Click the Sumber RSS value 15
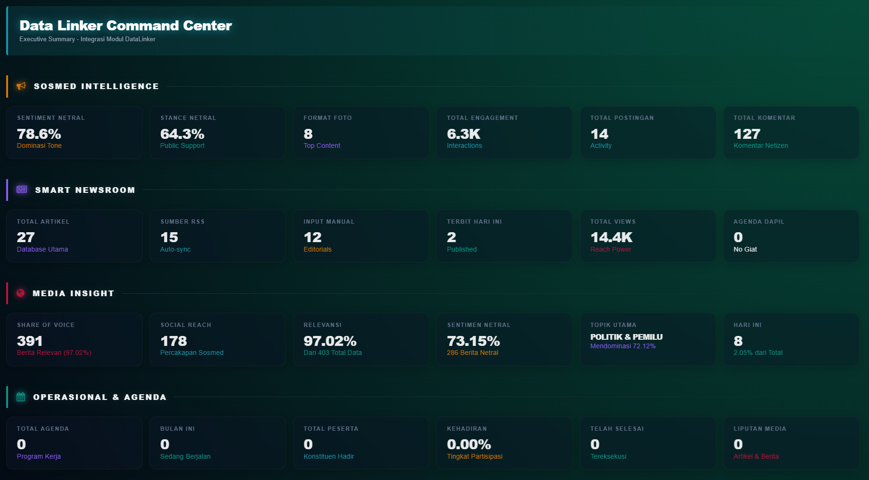This screenshot has height=480, width=869. point(169,237)
